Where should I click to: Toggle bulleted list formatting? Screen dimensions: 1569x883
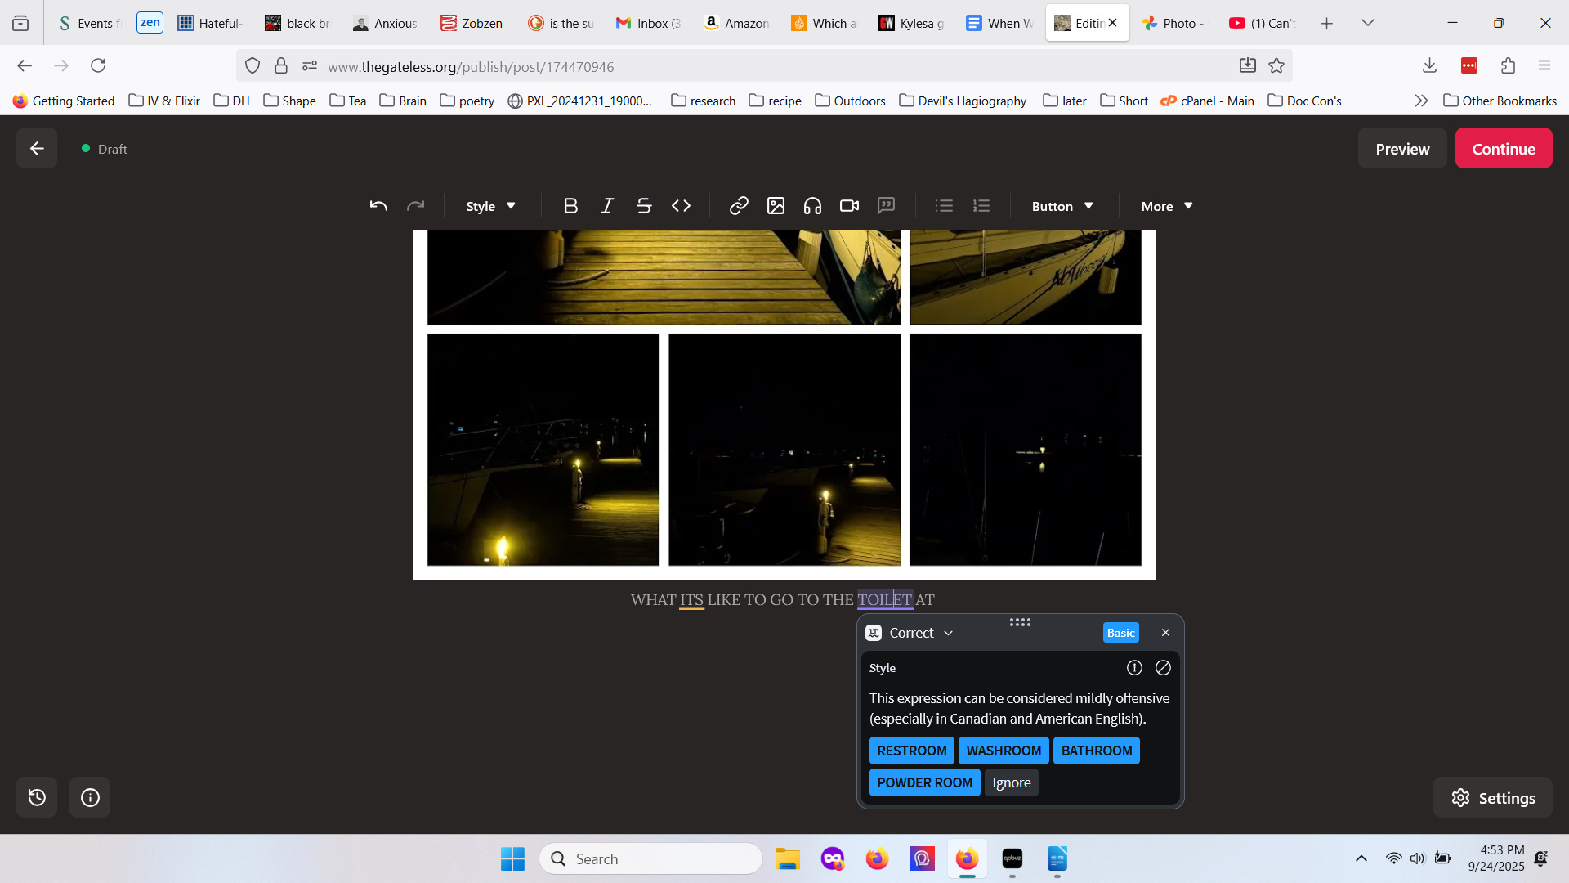(x=944, y=206)
